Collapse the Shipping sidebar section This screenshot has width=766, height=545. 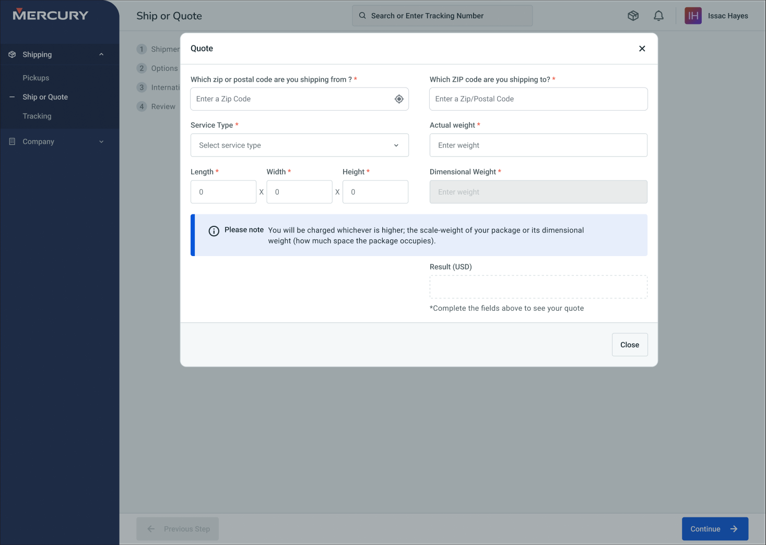point(101,54)
